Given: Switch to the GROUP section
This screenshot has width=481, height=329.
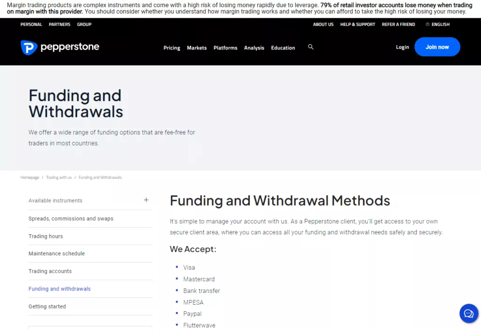Looking at the screenshot, I should click(x=85, y=24).
